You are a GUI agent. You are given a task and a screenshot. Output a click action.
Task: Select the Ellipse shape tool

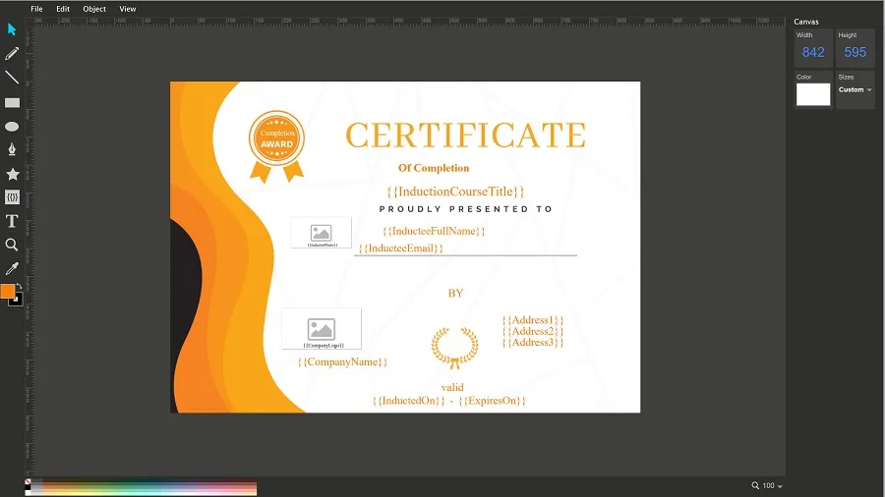(x=12, y=127)
